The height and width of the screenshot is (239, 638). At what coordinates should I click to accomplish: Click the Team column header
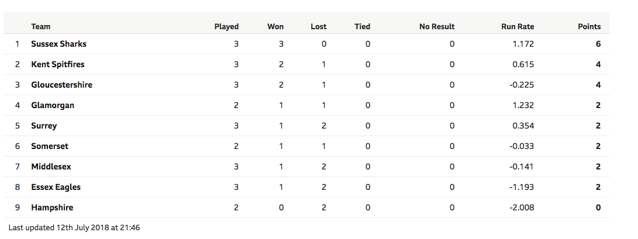pyautogui.click(x=41, y=26)
